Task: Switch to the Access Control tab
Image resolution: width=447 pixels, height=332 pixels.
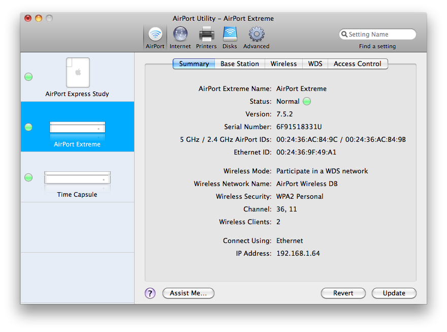Action: [x=358, y=64]
